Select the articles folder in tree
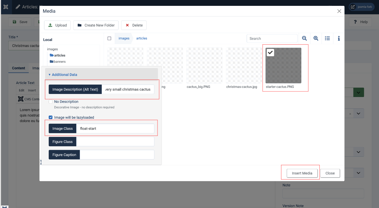 pos(59,55)
